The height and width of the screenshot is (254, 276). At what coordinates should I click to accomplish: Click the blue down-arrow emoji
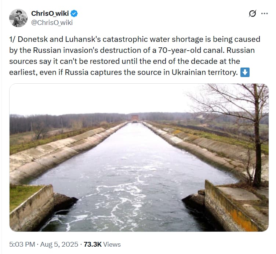pyautogui.click(x=245, y=73)
